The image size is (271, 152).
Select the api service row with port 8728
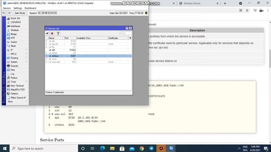click(x=88, y=41)
